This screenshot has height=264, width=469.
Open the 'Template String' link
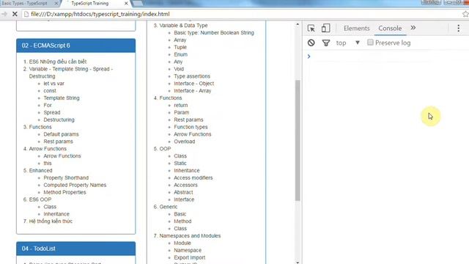pyautogui.click(x=62, y=98)
